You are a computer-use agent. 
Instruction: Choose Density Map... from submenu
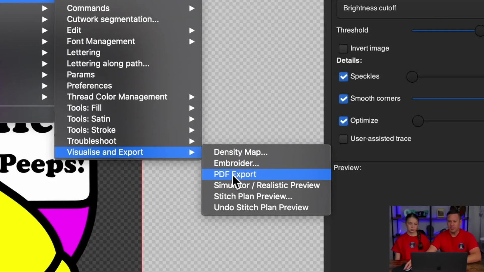coord(266,152)
